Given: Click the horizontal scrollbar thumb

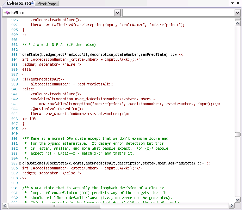Looking at the screenshot, I should [x=55, y=206].
